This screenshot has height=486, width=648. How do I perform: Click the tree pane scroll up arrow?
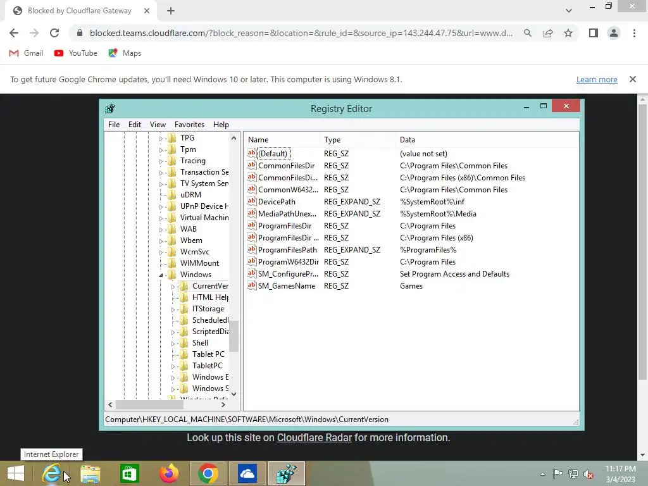pyautogui.click(x=234, y=138)
